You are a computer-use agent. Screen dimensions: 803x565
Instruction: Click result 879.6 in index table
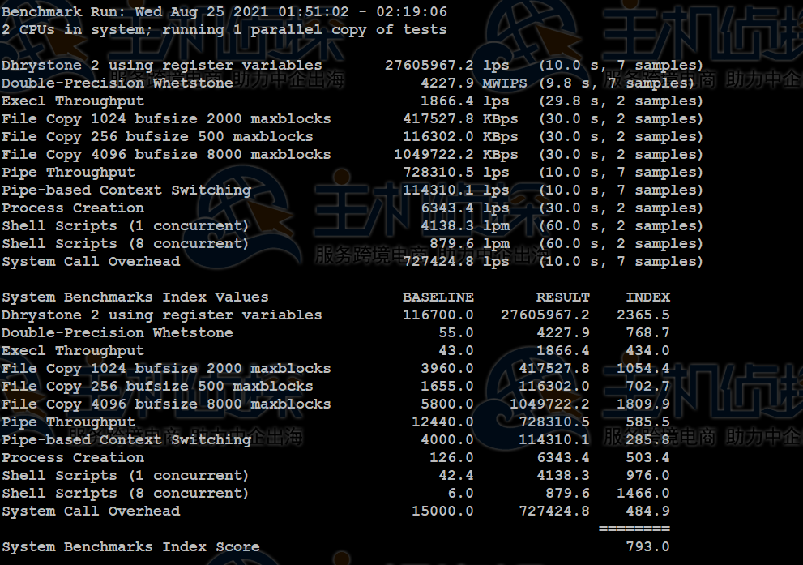(x=567, y=494)
